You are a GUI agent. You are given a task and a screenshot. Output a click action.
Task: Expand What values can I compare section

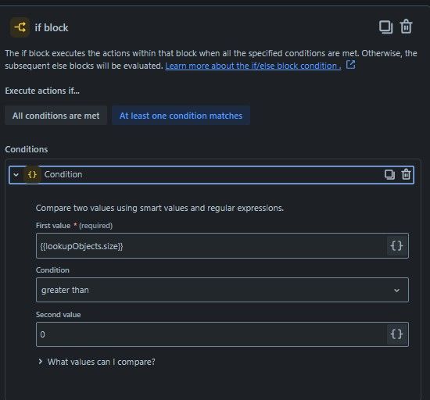tap(97, 362)
